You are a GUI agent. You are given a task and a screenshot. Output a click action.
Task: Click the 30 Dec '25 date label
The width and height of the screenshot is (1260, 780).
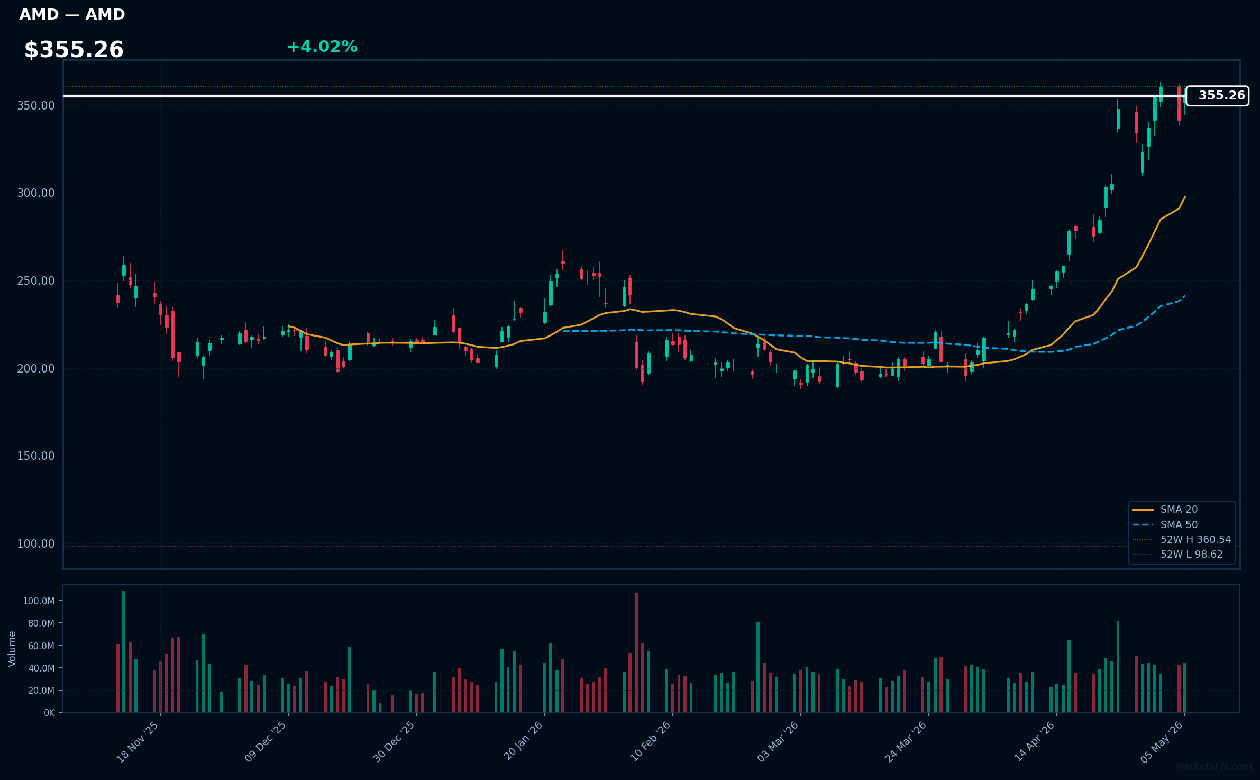click(x=394, y=742)
